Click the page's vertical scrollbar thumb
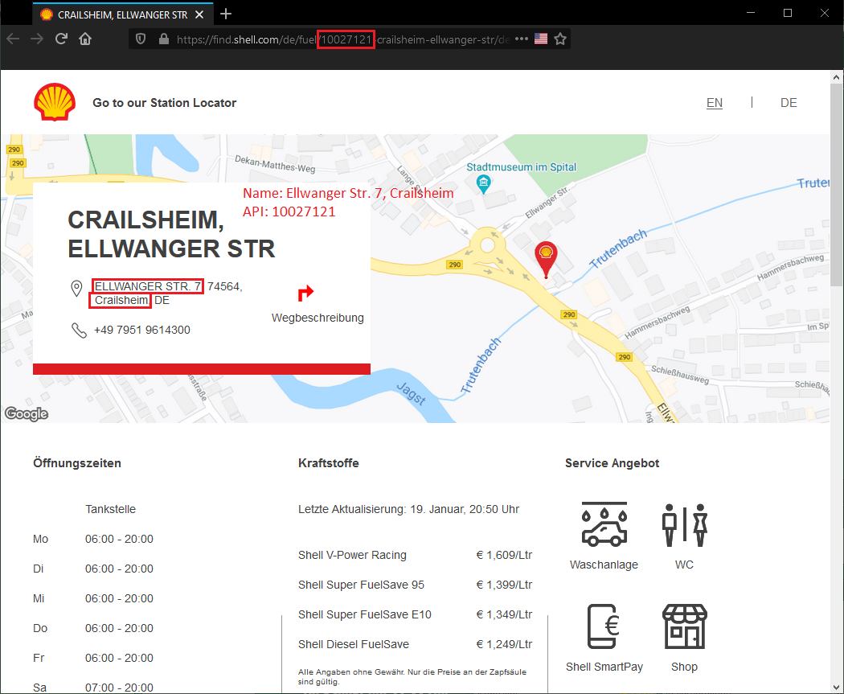The width and height of the screenshot is (844, 694). point(836,185)
